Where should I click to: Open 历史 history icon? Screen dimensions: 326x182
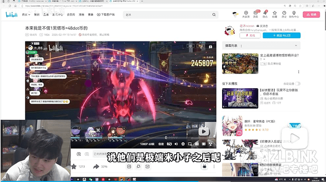pyautogui.click(x=284, y=14)
